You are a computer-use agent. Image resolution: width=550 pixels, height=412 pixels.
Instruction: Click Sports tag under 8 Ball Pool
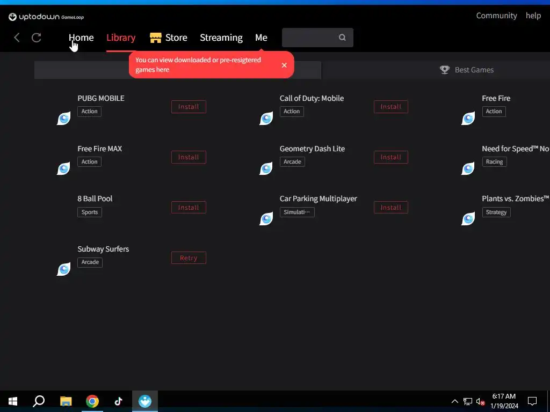(x=90, y=212)
